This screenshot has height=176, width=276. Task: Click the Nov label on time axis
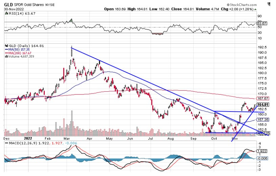pos(235,138)
